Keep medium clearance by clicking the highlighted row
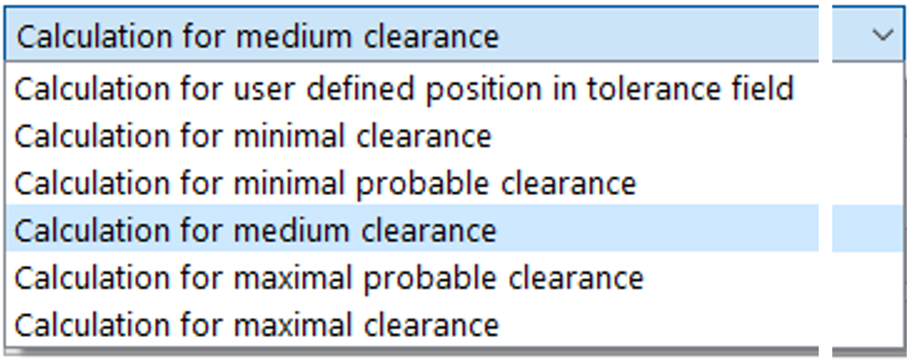Image resolution: width=914 pixels, height=364 pixels. (256, 231)
